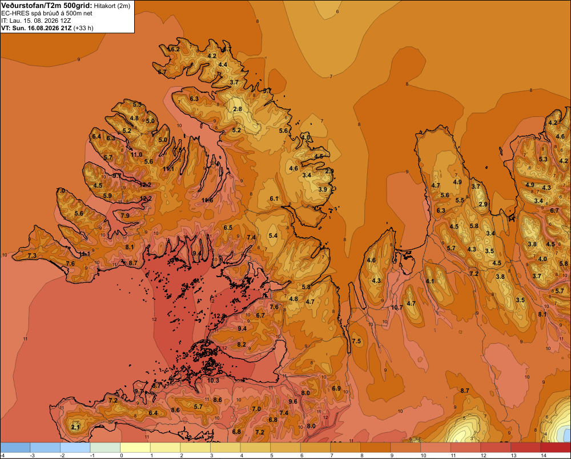Viewport: 571px width, 459px height.
Task: Click the 5.4 temperature value on the map
Action: [x=273, y=235]
